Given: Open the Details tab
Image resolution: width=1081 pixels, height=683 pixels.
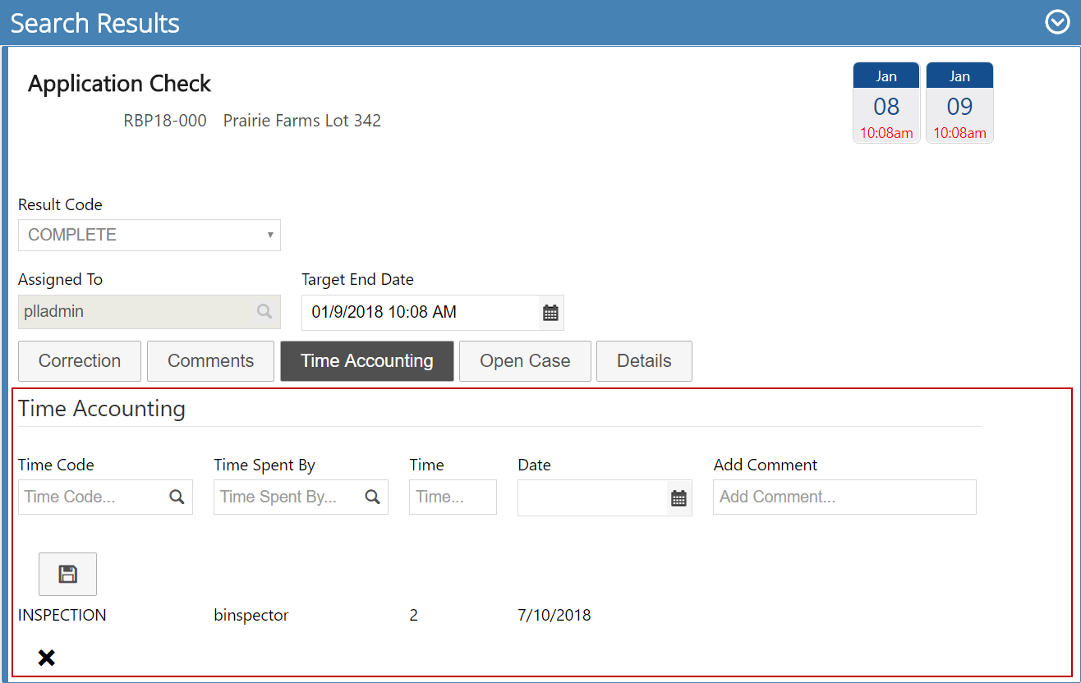Looking at the screenshot, I should tap(644, 361).
